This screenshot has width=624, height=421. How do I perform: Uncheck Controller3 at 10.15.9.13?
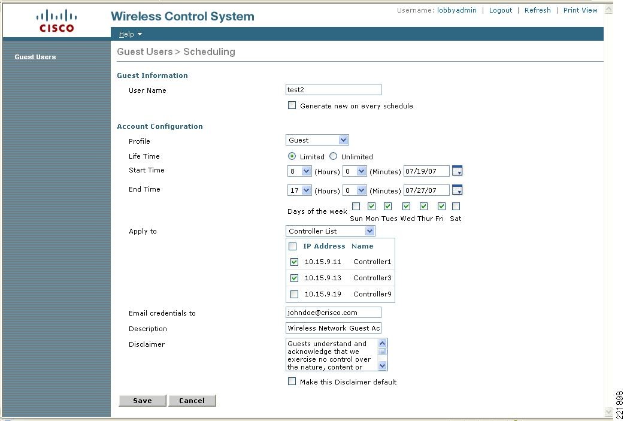pyautogui.click(x=294, y=278)
